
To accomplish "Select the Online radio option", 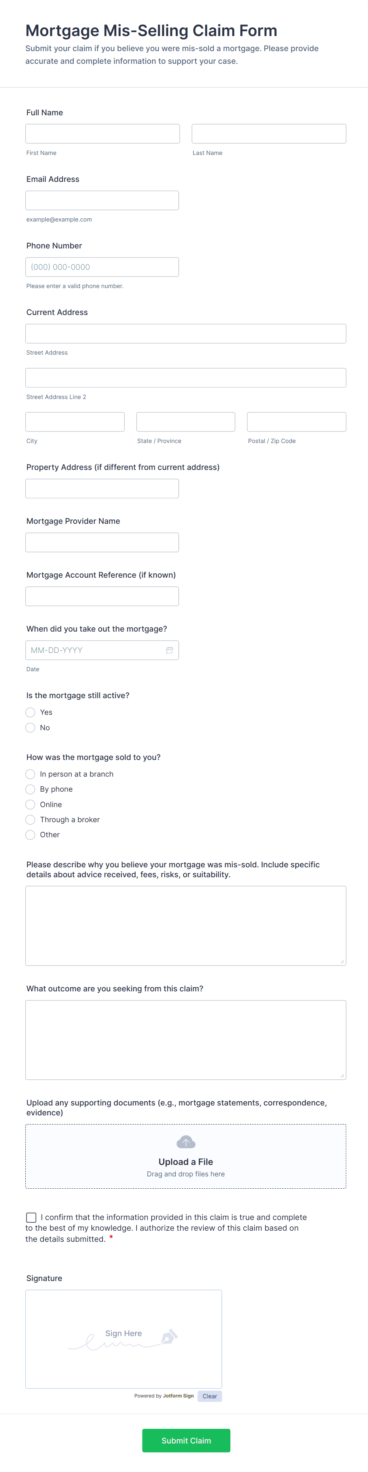I will tap(31, 805).
